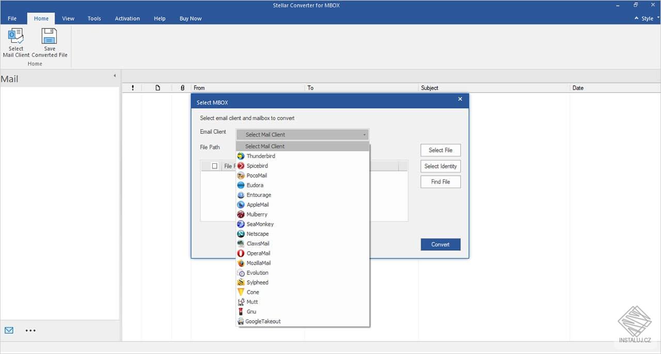This screenshot has width=661, height=354.
Task: Toggle the File Path select-all checkbox
Action: click(215, 166)
